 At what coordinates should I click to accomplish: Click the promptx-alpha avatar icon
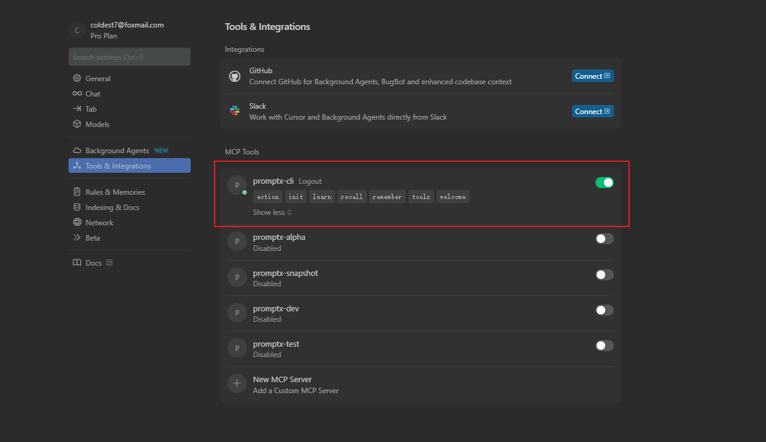237,242
